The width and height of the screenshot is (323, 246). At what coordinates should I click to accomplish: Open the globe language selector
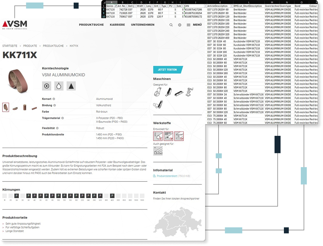point(180,25)
